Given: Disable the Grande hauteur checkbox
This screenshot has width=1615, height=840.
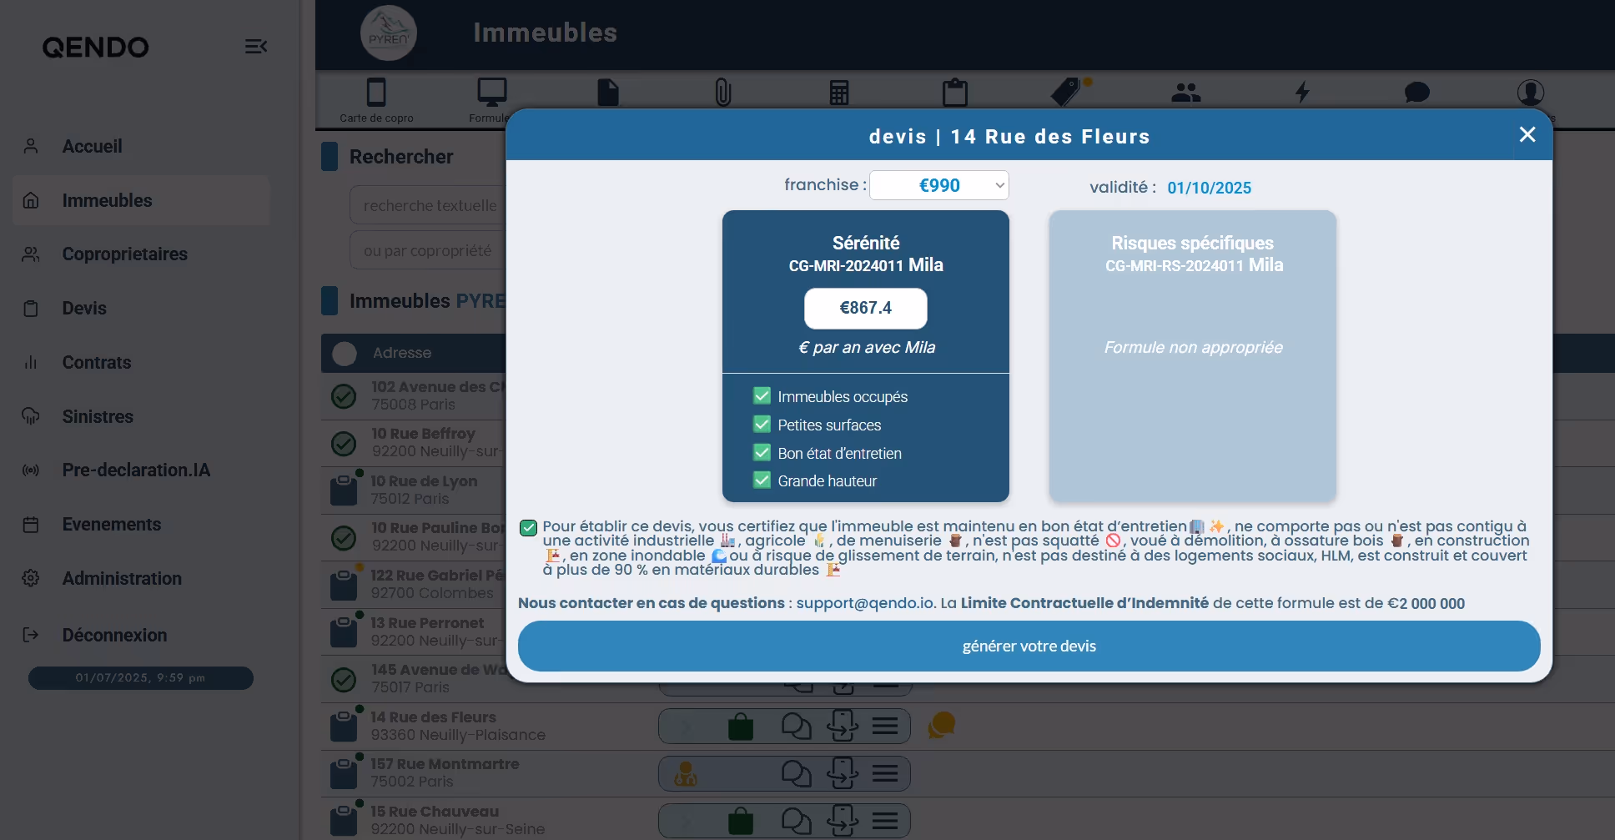Looking at the screenshot, I should (762, 480).
